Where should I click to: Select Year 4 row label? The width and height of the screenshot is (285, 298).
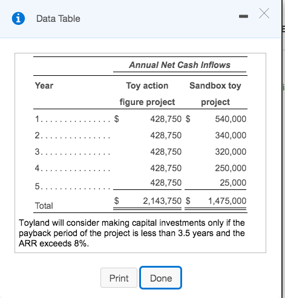tap(73, 168)
